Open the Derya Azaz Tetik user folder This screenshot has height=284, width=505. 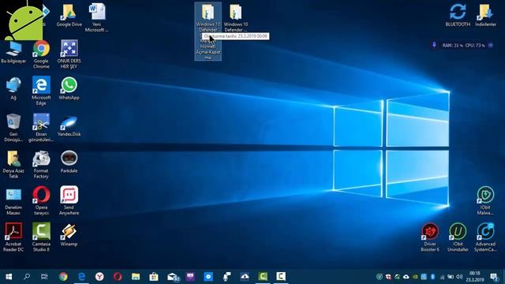13,165
